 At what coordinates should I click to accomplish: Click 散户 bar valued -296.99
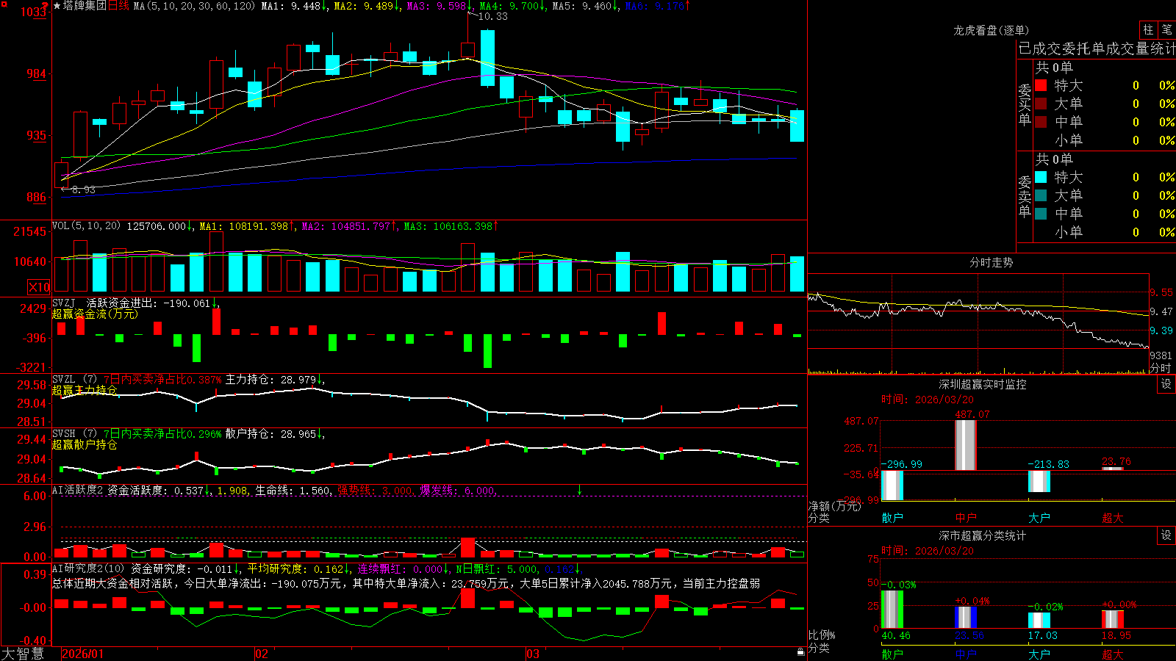[x=892, y=485]
